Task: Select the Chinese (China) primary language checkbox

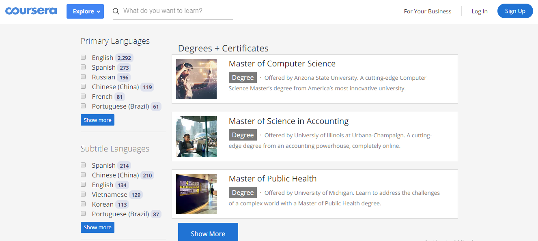Action: (x=83, y=86)
